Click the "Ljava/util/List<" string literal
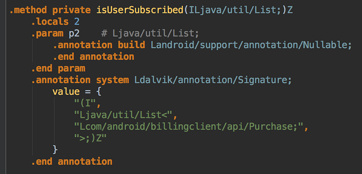 (x=123, y=114)
